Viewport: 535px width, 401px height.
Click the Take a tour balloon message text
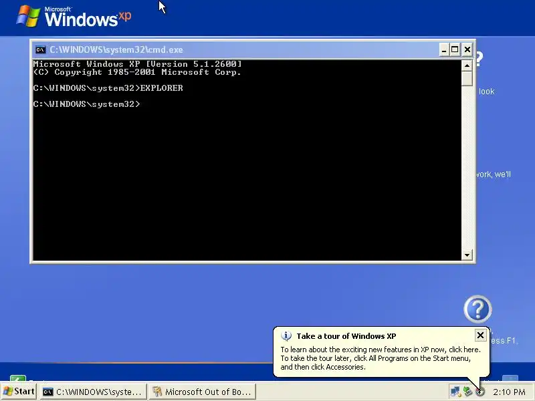(380, 358)
